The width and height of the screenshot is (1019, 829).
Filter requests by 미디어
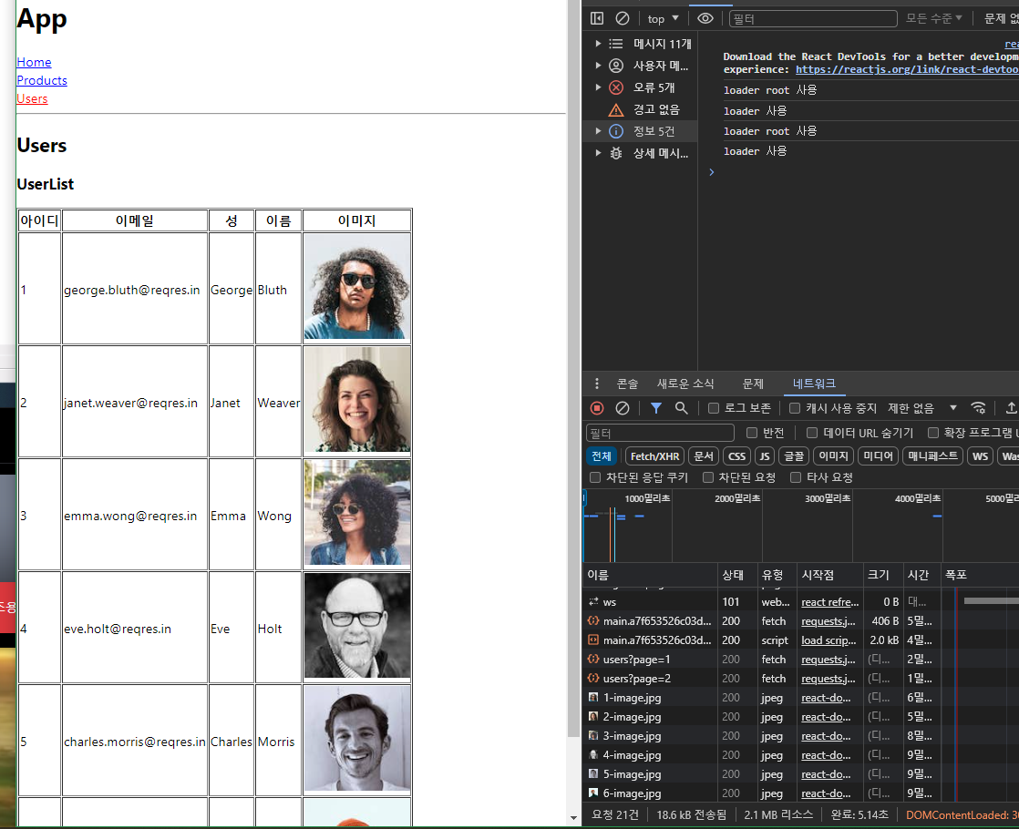point(878,456)
